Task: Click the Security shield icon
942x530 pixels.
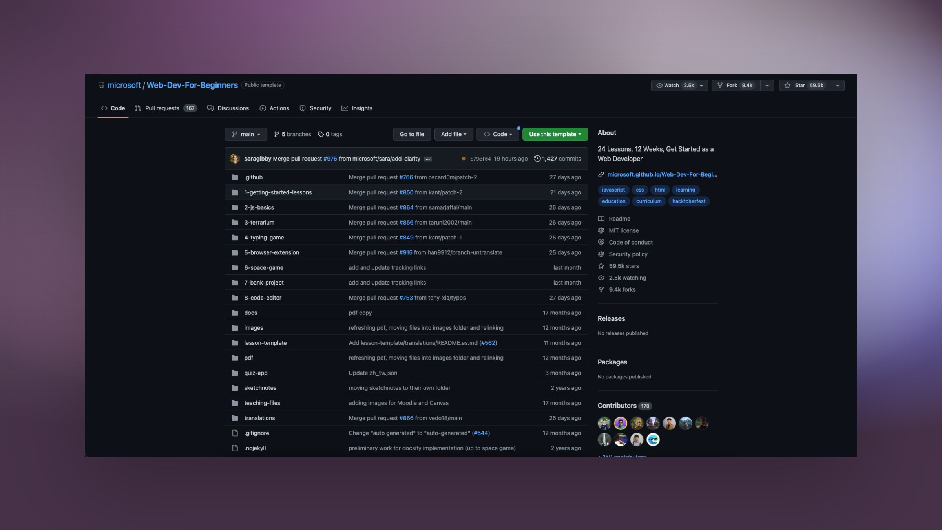Action: tap(302, 108)
